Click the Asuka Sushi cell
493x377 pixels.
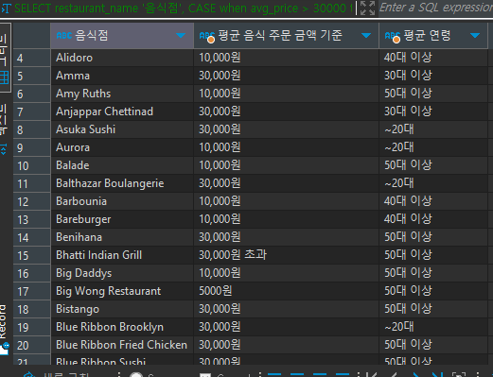tap(122, 129)
